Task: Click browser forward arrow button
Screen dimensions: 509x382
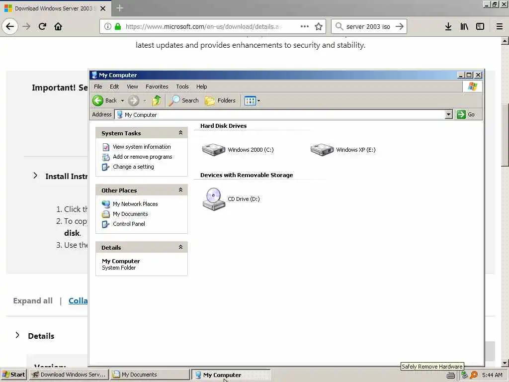Action: point(26,26)
